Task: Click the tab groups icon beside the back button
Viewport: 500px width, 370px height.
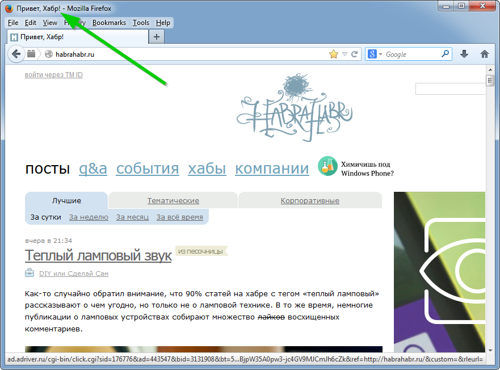Action: (x=31, y=53)
